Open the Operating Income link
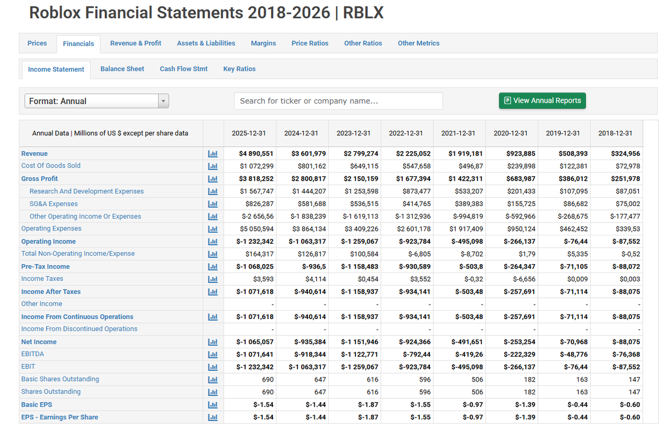Viewport: 665px width, 432px height. tap(48, 241)
